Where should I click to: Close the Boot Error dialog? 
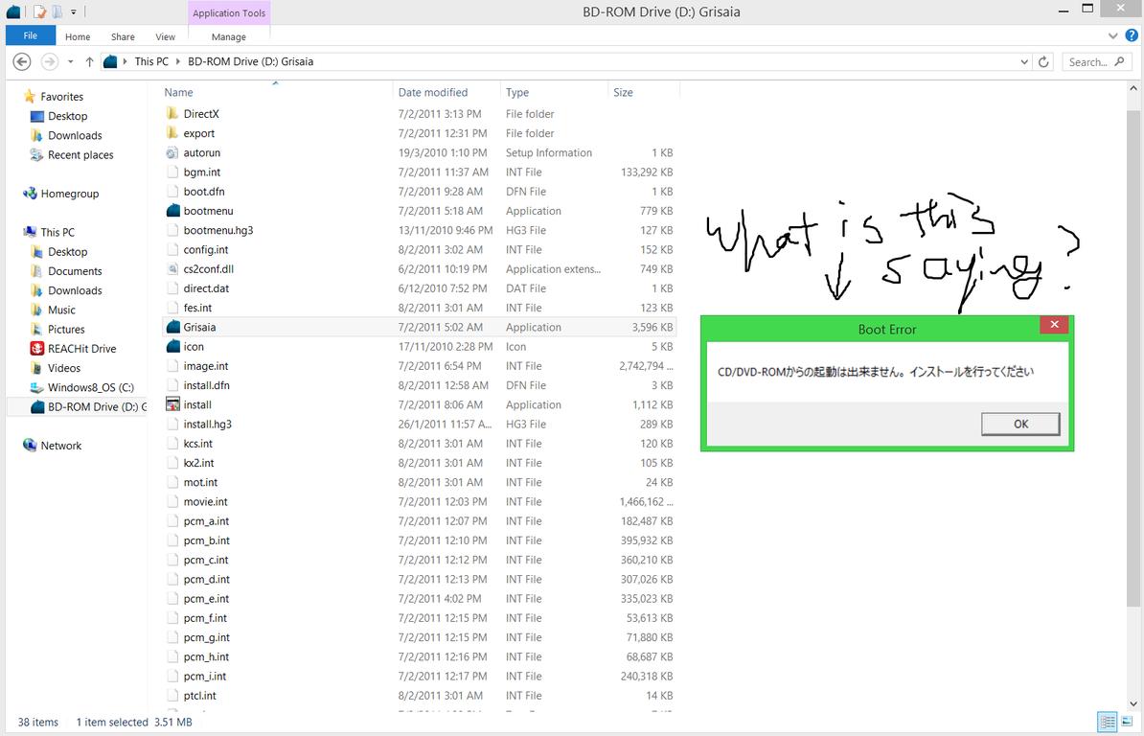pos(1054,325)
